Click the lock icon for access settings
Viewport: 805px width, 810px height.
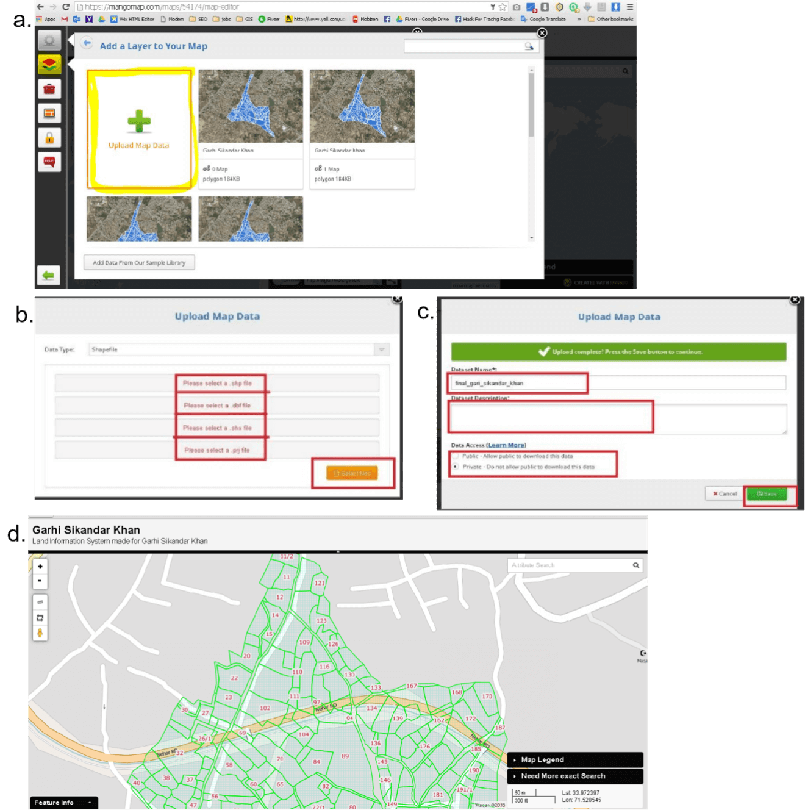[49, 137]
